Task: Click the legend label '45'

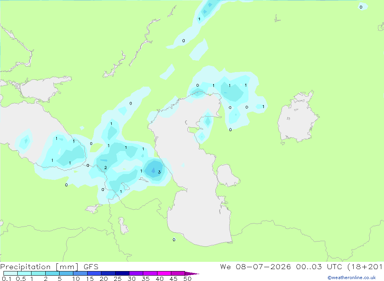Action: (174, 279)
